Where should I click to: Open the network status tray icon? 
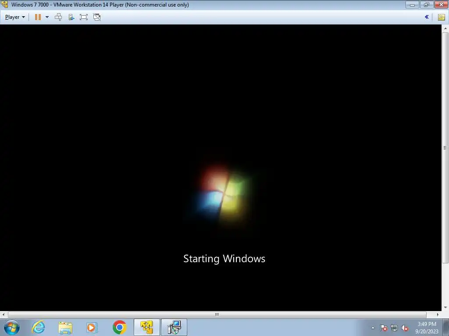pyautogui.click(x=394, y=328)
